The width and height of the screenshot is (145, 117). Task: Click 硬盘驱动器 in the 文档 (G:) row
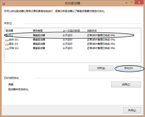point(39,48)
